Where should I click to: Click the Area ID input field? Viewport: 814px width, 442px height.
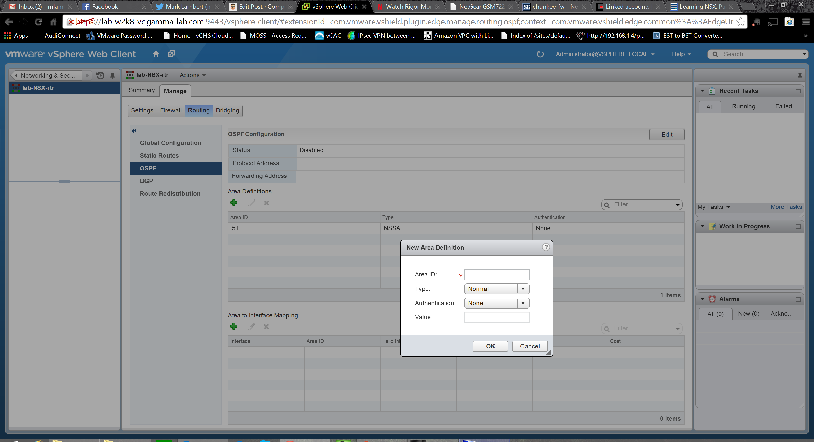coord(497,275)
